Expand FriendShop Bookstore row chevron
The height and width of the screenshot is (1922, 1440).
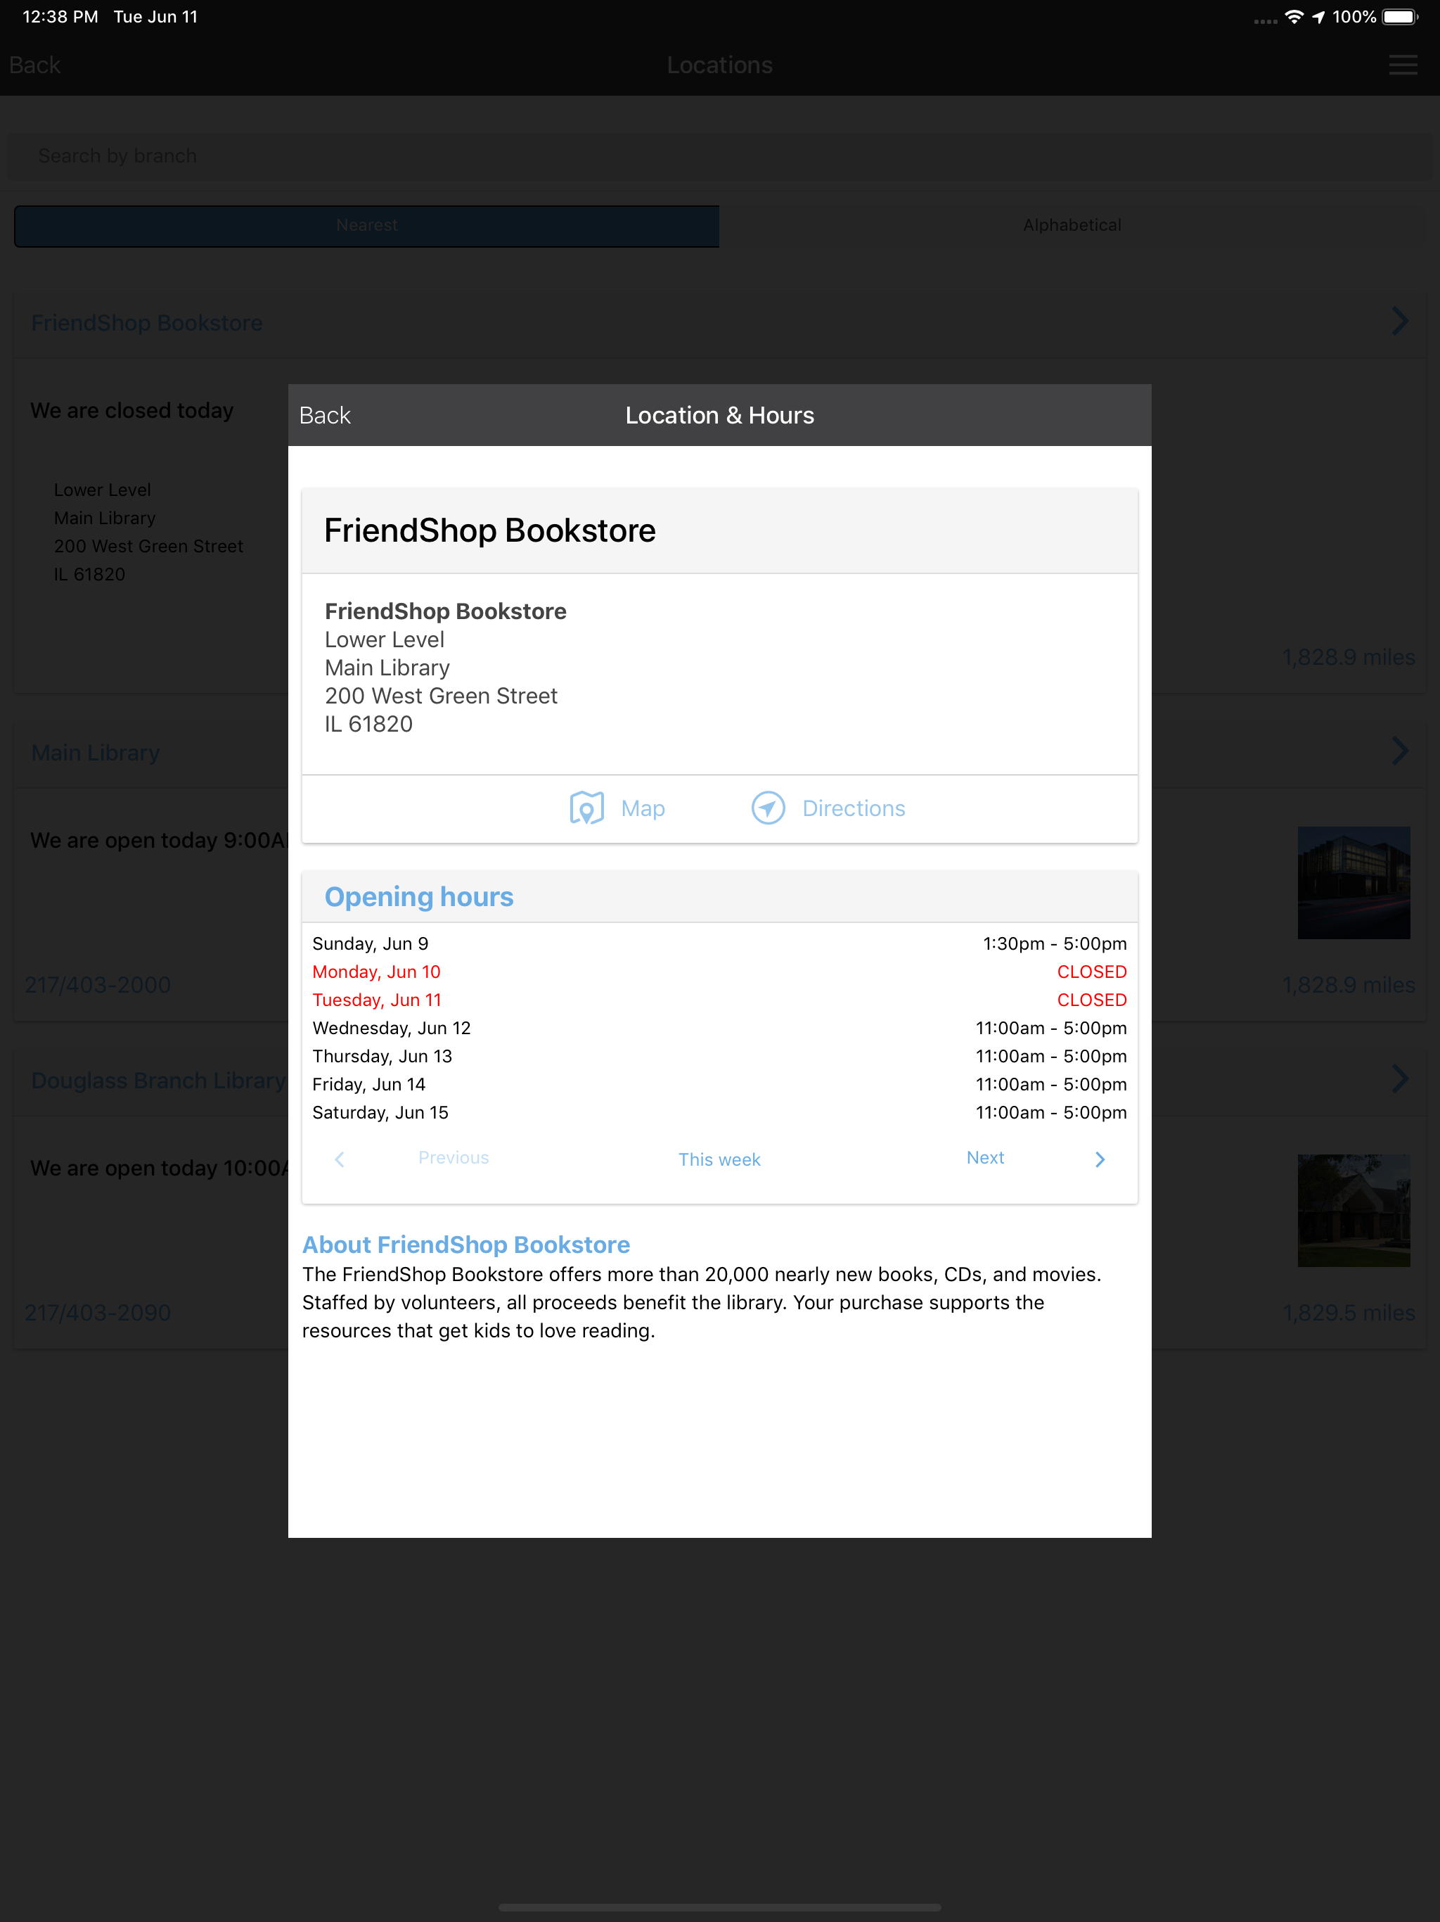click(x=1400, y=322)
